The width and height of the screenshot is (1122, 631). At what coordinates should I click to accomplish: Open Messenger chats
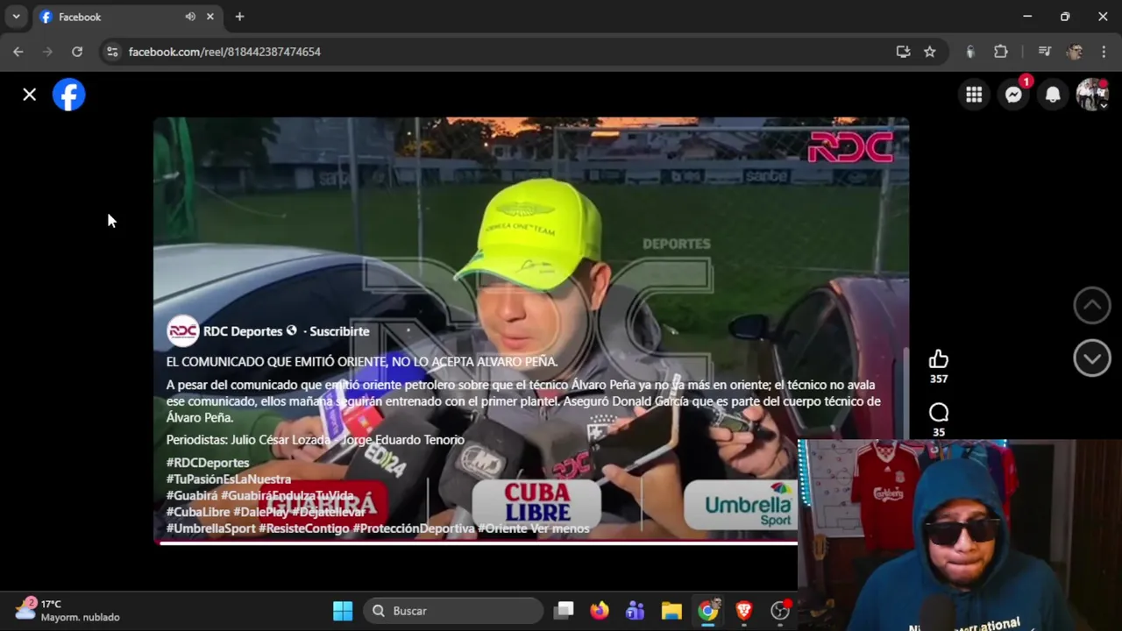pos(1013,95)
